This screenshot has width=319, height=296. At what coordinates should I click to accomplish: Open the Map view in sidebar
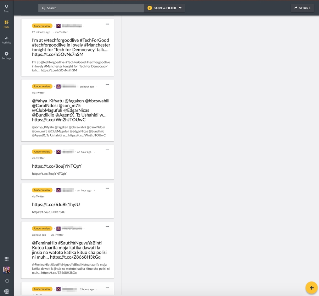click(6, 8)
